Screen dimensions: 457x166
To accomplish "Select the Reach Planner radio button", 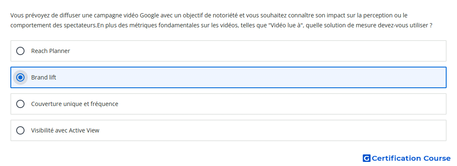I will pyautogui.click(x=20, y=51).
